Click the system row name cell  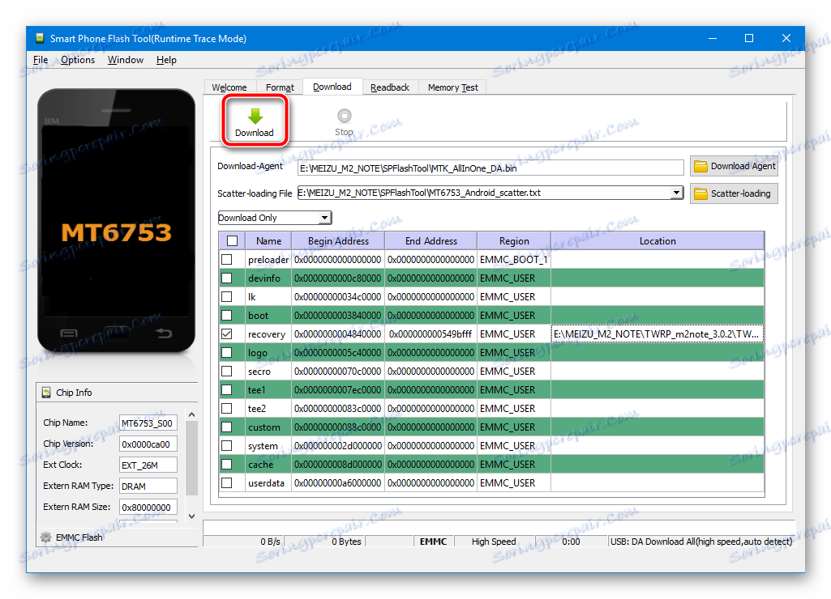[x=268, y=445]
